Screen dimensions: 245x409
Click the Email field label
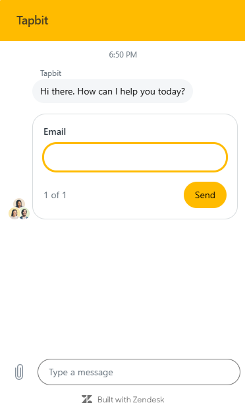55,131
